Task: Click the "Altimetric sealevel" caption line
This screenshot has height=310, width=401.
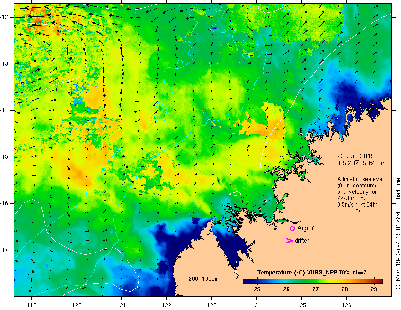Action: (x=360, y=179)
